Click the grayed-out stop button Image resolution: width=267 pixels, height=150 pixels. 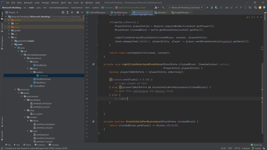point(221,7)
